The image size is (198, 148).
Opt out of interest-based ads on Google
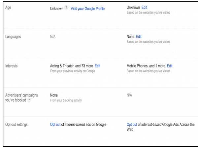tap(55, 124)
